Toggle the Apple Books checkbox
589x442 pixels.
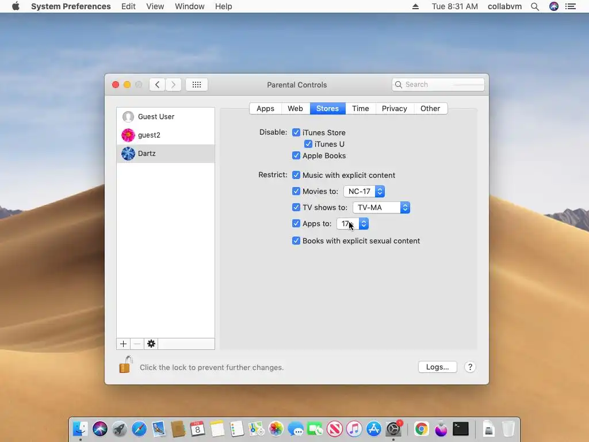[x=296, y=155]
